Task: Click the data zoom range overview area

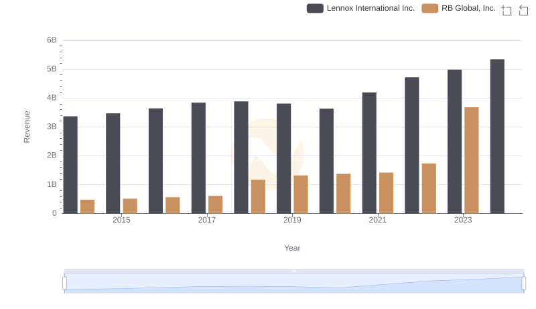Action: [x=294, y=284]
